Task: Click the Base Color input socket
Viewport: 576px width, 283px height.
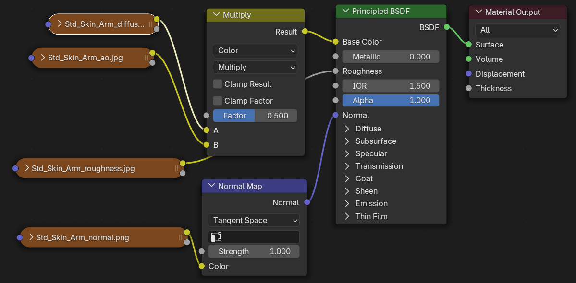Action: point(335,42)
